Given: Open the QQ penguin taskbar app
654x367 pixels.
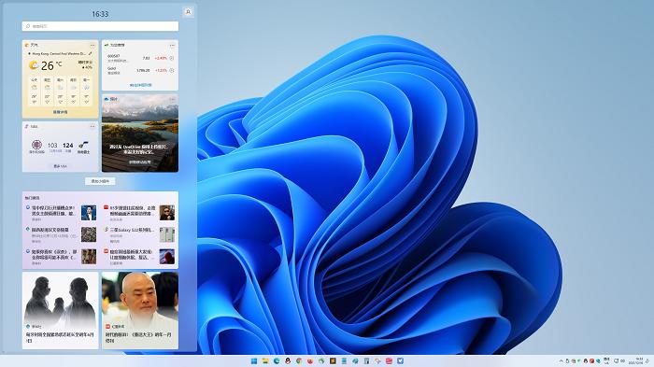Looking at the screenshot, I should [288, 360].
